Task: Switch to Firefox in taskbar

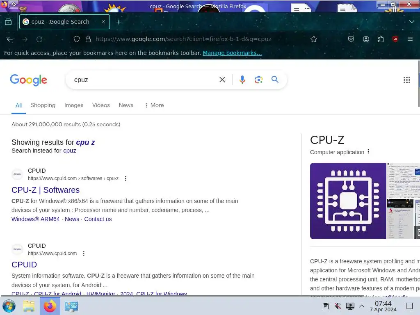Action: point(50,306)
